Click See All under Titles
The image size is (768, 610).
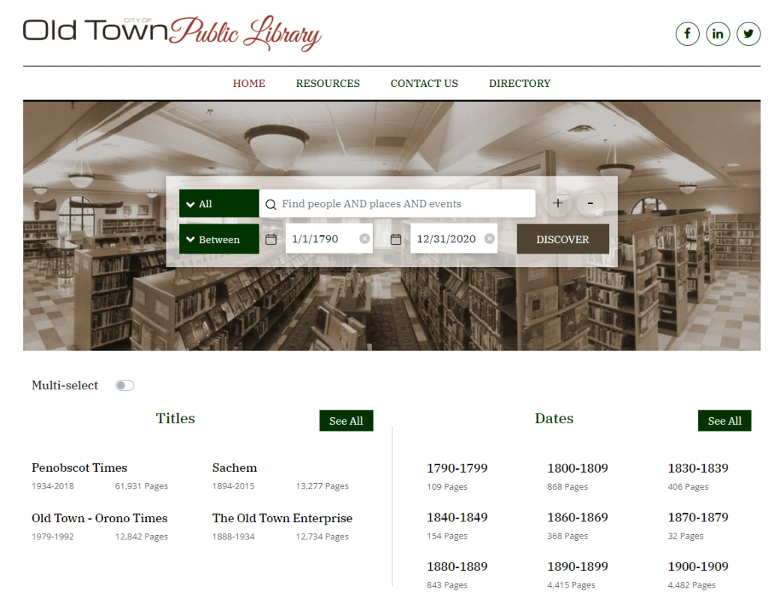(346, 420)
